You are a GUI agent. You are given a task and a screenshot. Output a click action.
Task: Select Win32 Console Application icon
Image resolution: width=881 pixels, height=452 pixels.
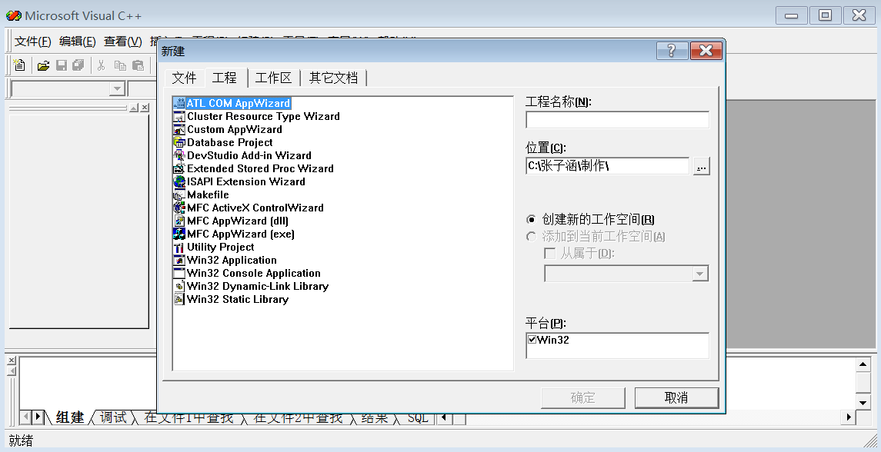179,273
